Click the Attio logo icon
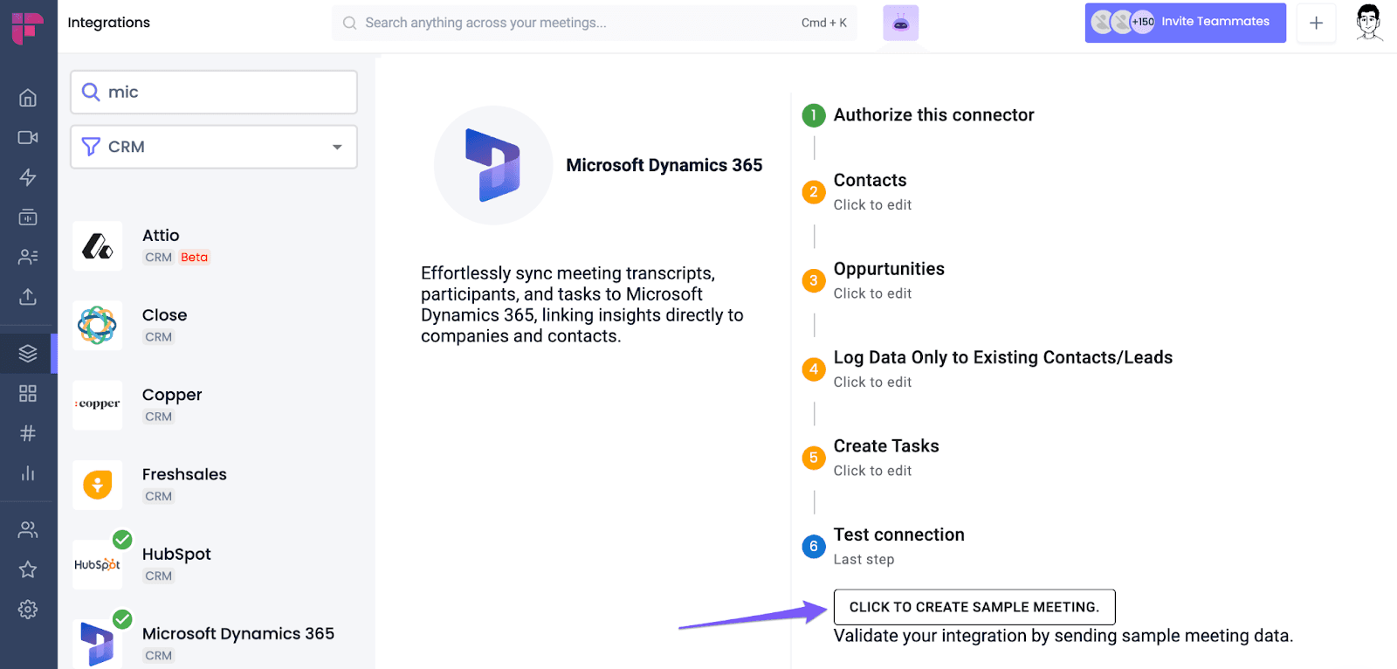The height and width of the screenshot is (669, 1397). (x=97, y=246)
